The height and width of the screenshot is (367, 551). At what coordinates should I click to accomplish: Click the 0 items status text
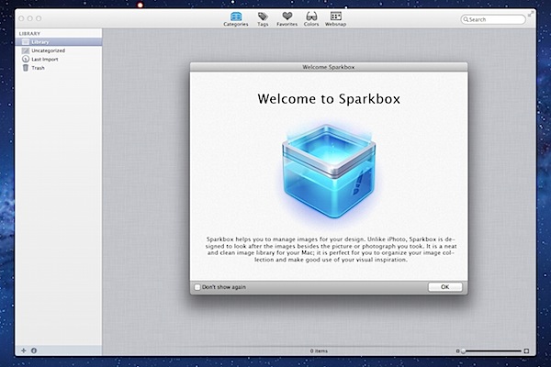319,350
